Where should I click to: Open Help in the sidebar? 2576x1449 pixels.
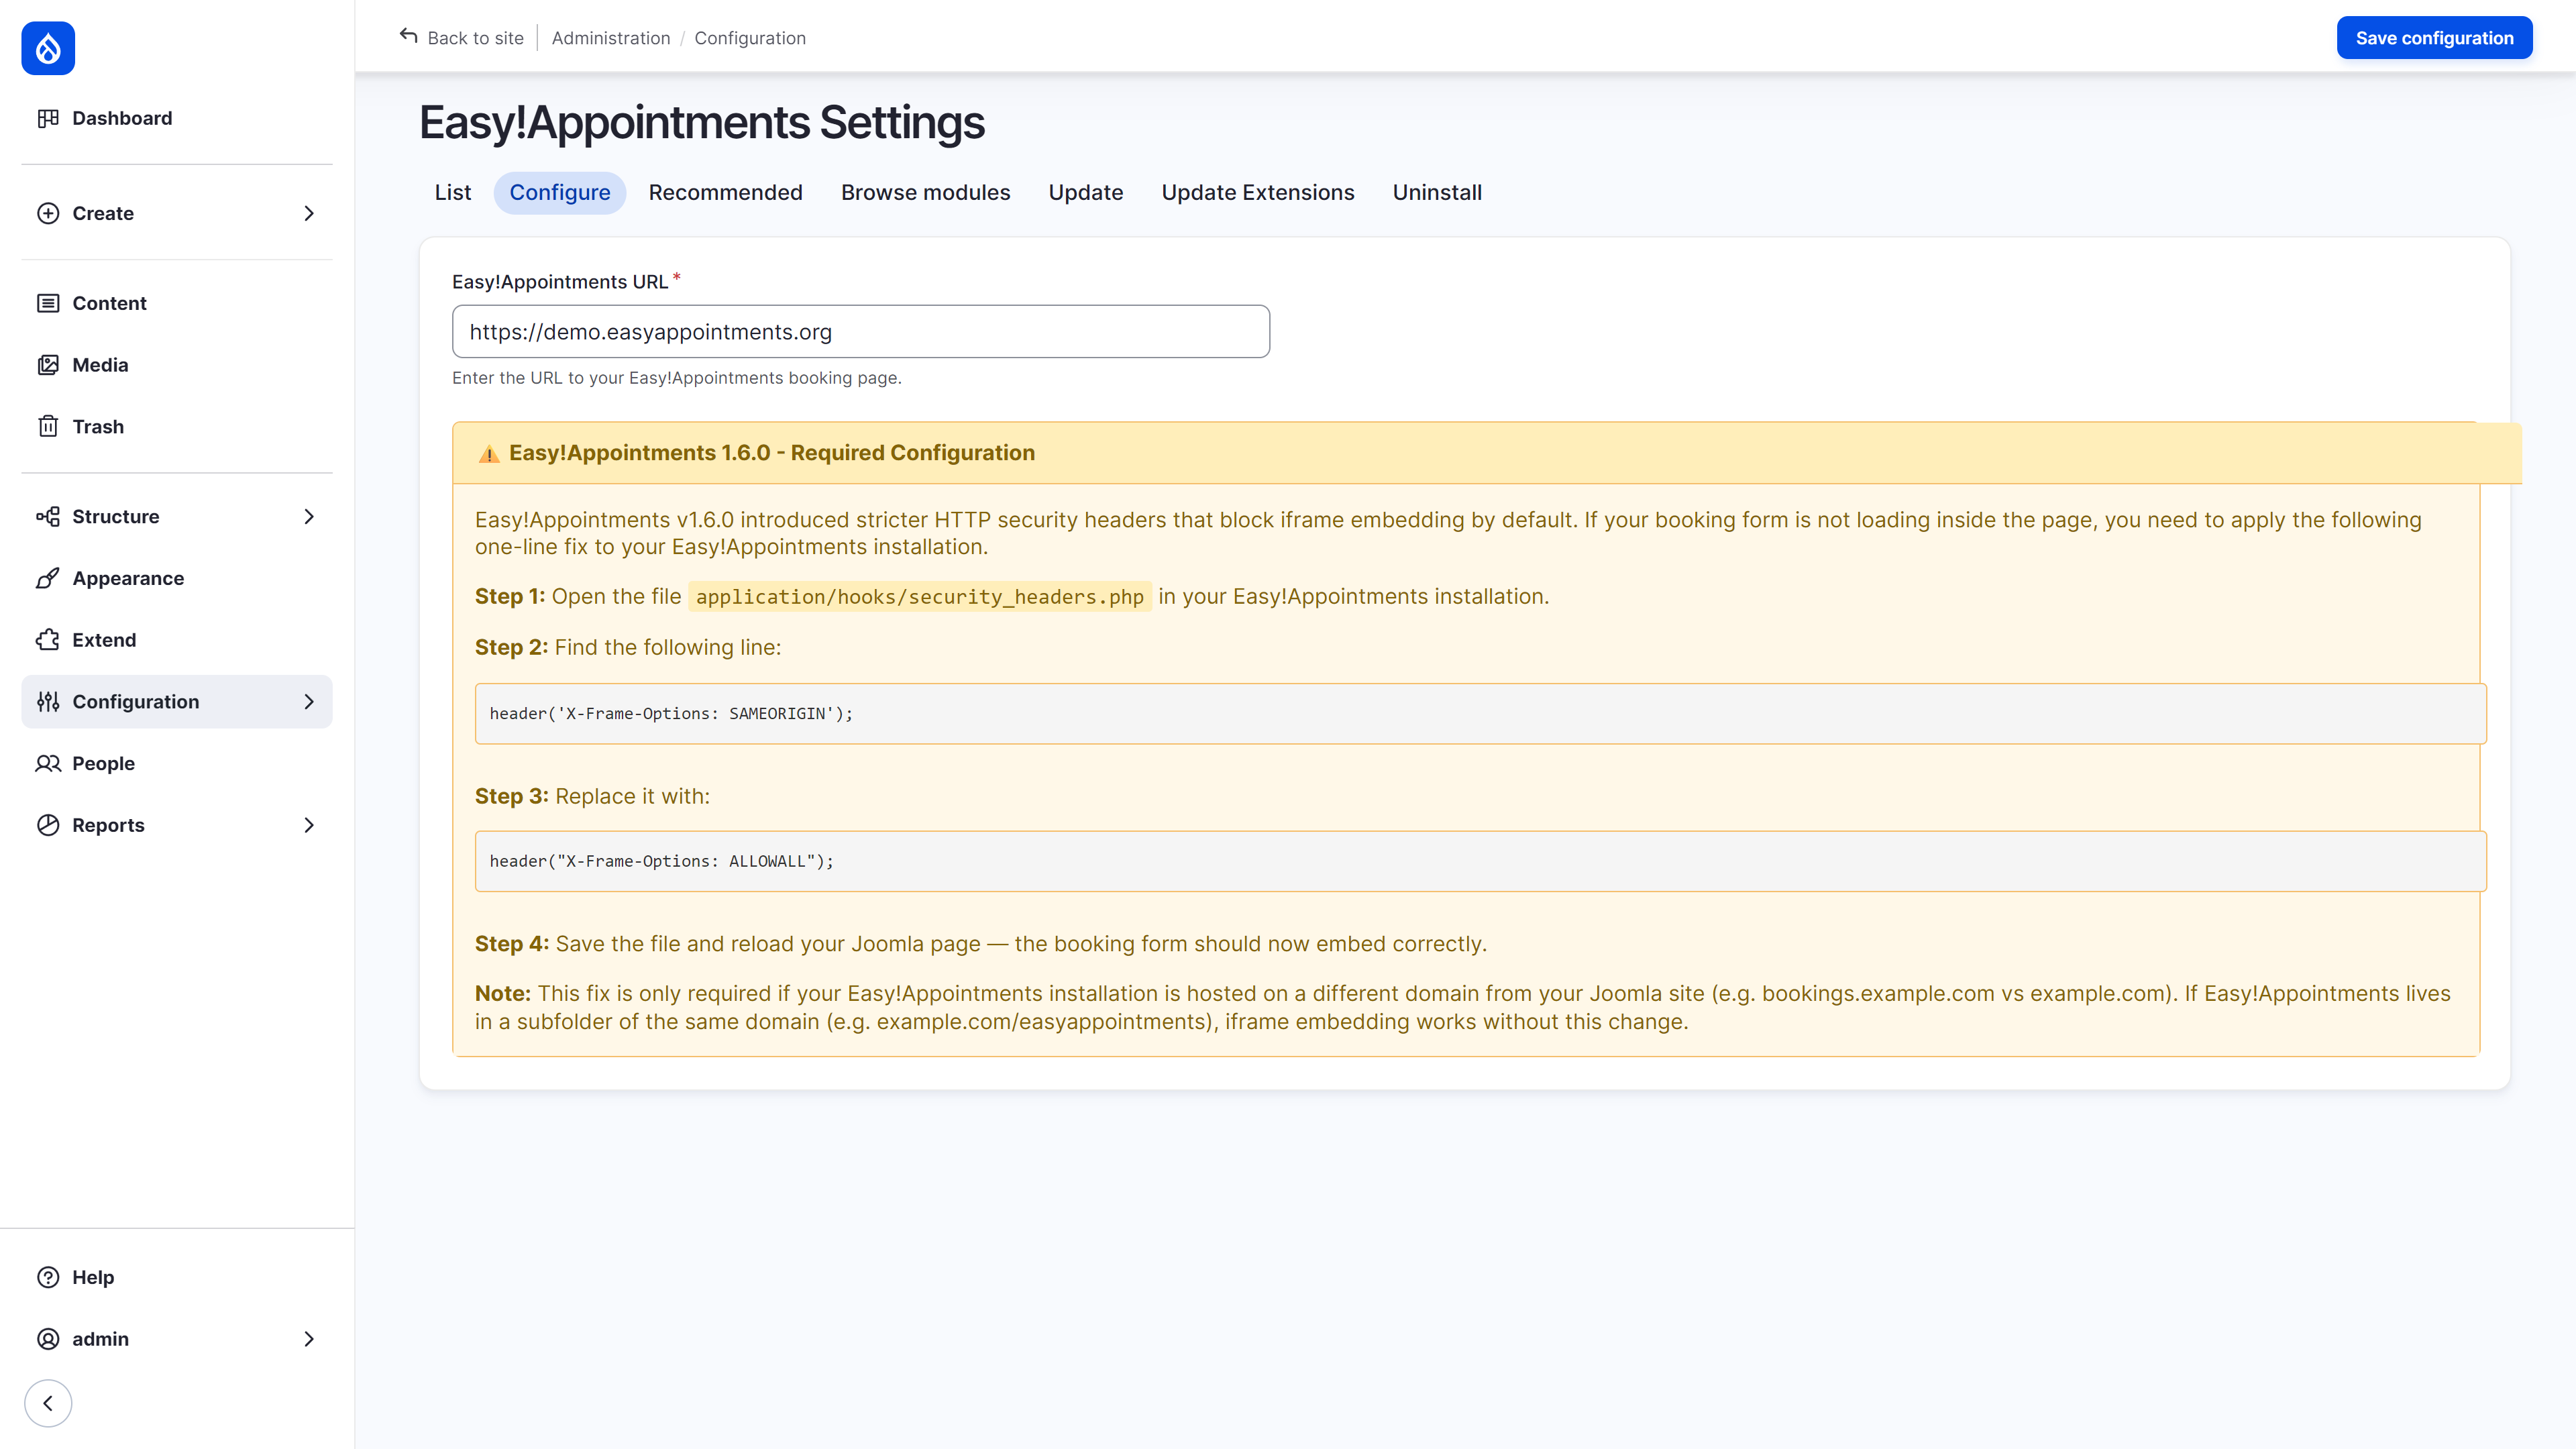tap(177, 1277)
